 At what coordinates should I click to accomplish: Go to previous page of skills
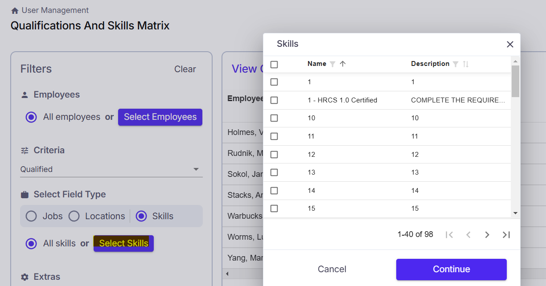468,235
